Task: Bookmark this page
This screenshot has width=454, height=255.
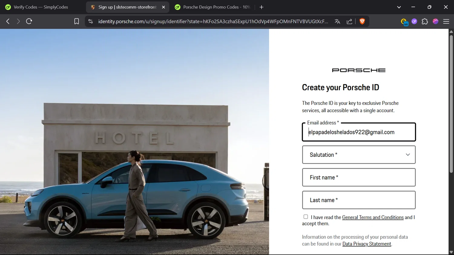Action: [x=77, y=21]
